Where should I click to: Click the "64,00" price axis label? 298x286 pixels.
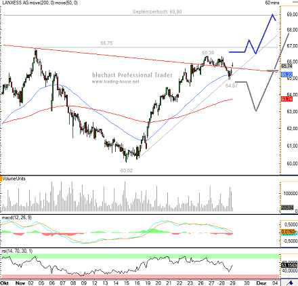292,94
